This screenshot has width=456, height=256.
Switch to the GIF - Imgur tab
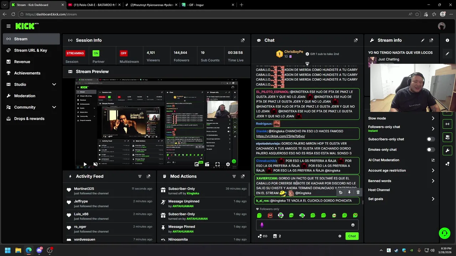tap(207, 5)
